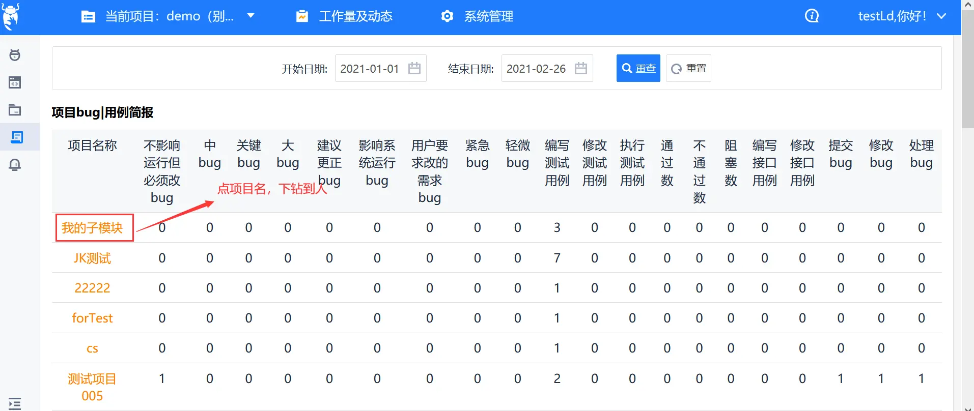
Task: Click 提交bug column header
Action: (x=841, y=154)
